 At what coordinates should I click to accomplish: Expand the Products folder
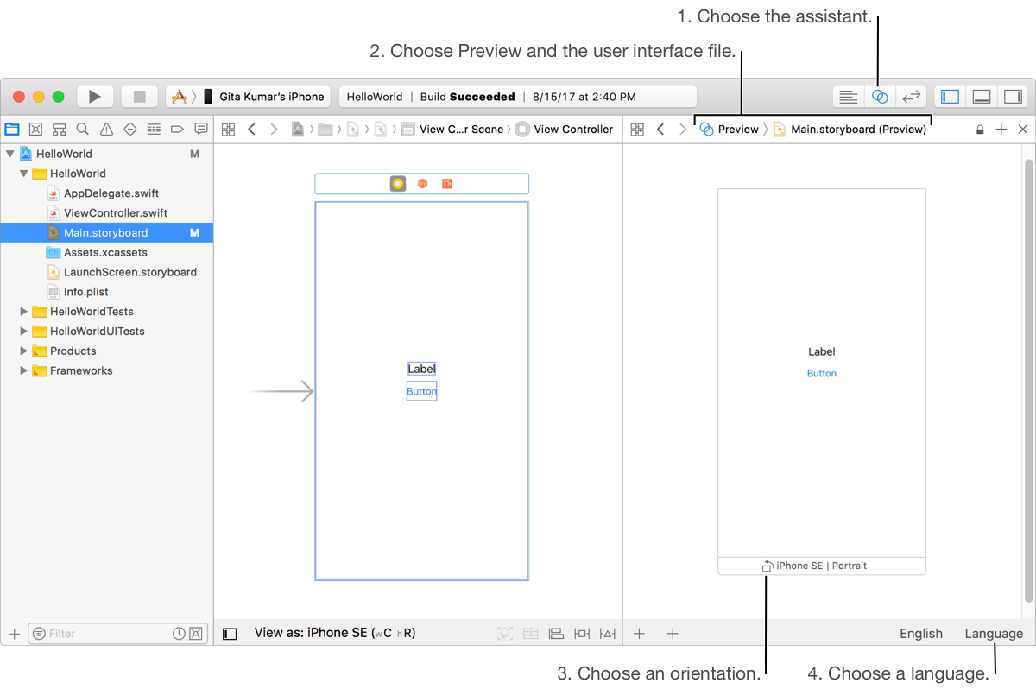(23, 351)
